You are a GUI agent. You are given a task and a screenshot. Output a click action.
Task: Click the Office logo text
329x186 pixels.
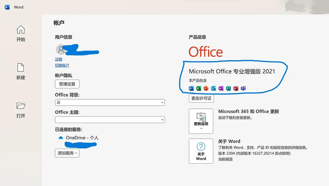coord(206,52)
